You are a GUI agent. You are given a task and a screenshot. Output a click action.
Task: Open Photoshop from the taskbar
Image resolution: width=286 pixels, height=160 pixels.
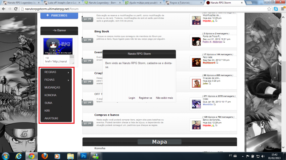pos(84,156)
